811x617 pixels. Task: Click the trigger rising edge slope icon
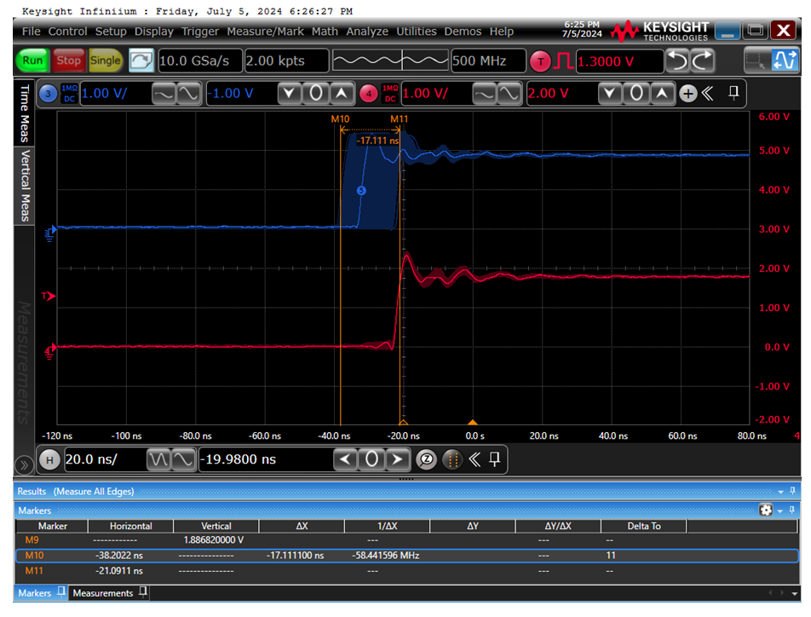[x=563, y=61]
